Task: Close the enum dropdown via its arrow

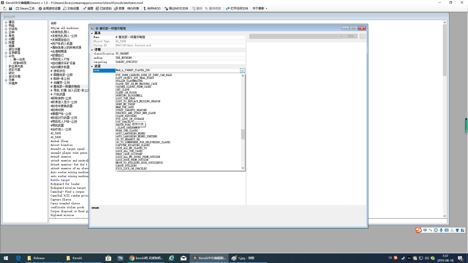Action: click(x=242, y=70)
